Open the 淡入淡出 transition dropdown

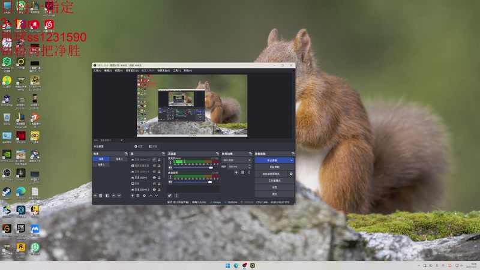[236, 160]
